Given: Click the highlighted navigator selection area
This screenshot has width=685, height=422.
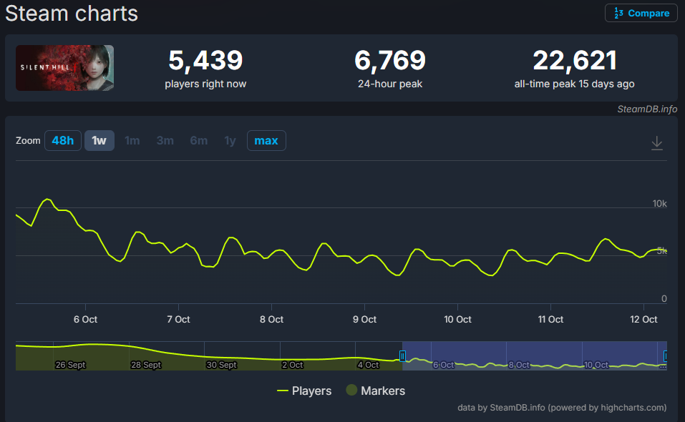Looking at the screenshot, I should (534, 355).
